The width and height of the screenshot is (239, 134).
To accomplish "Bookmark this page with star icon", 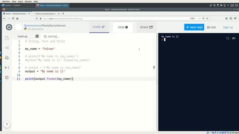I will (207, 18).
